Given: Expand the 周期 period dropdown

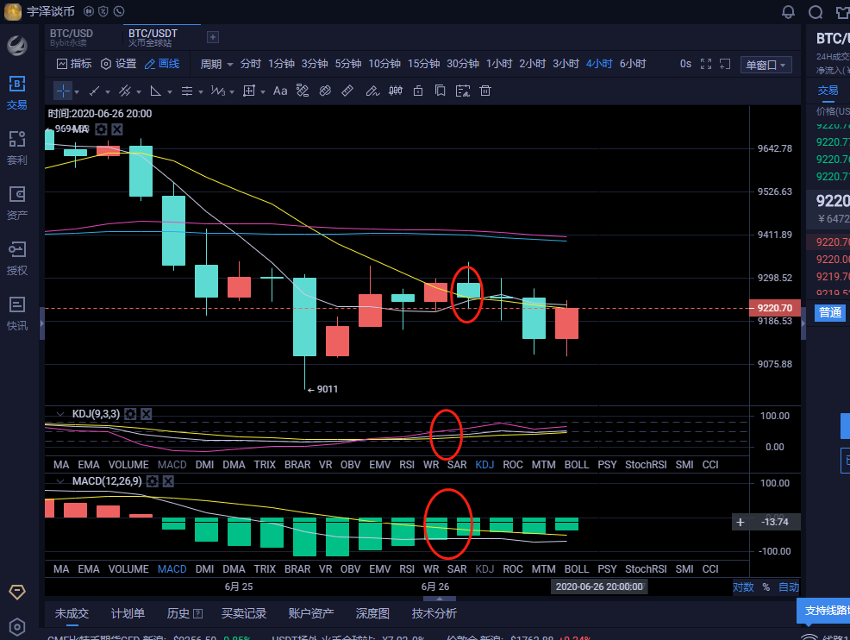Looking at the screenshot, I should [217, 64].
